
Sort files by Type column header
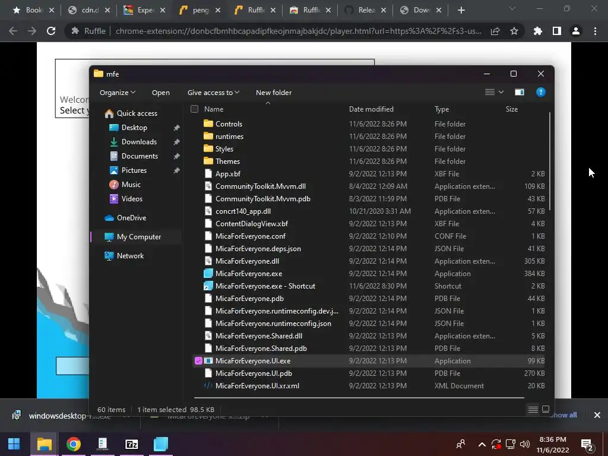click(442, 109)
